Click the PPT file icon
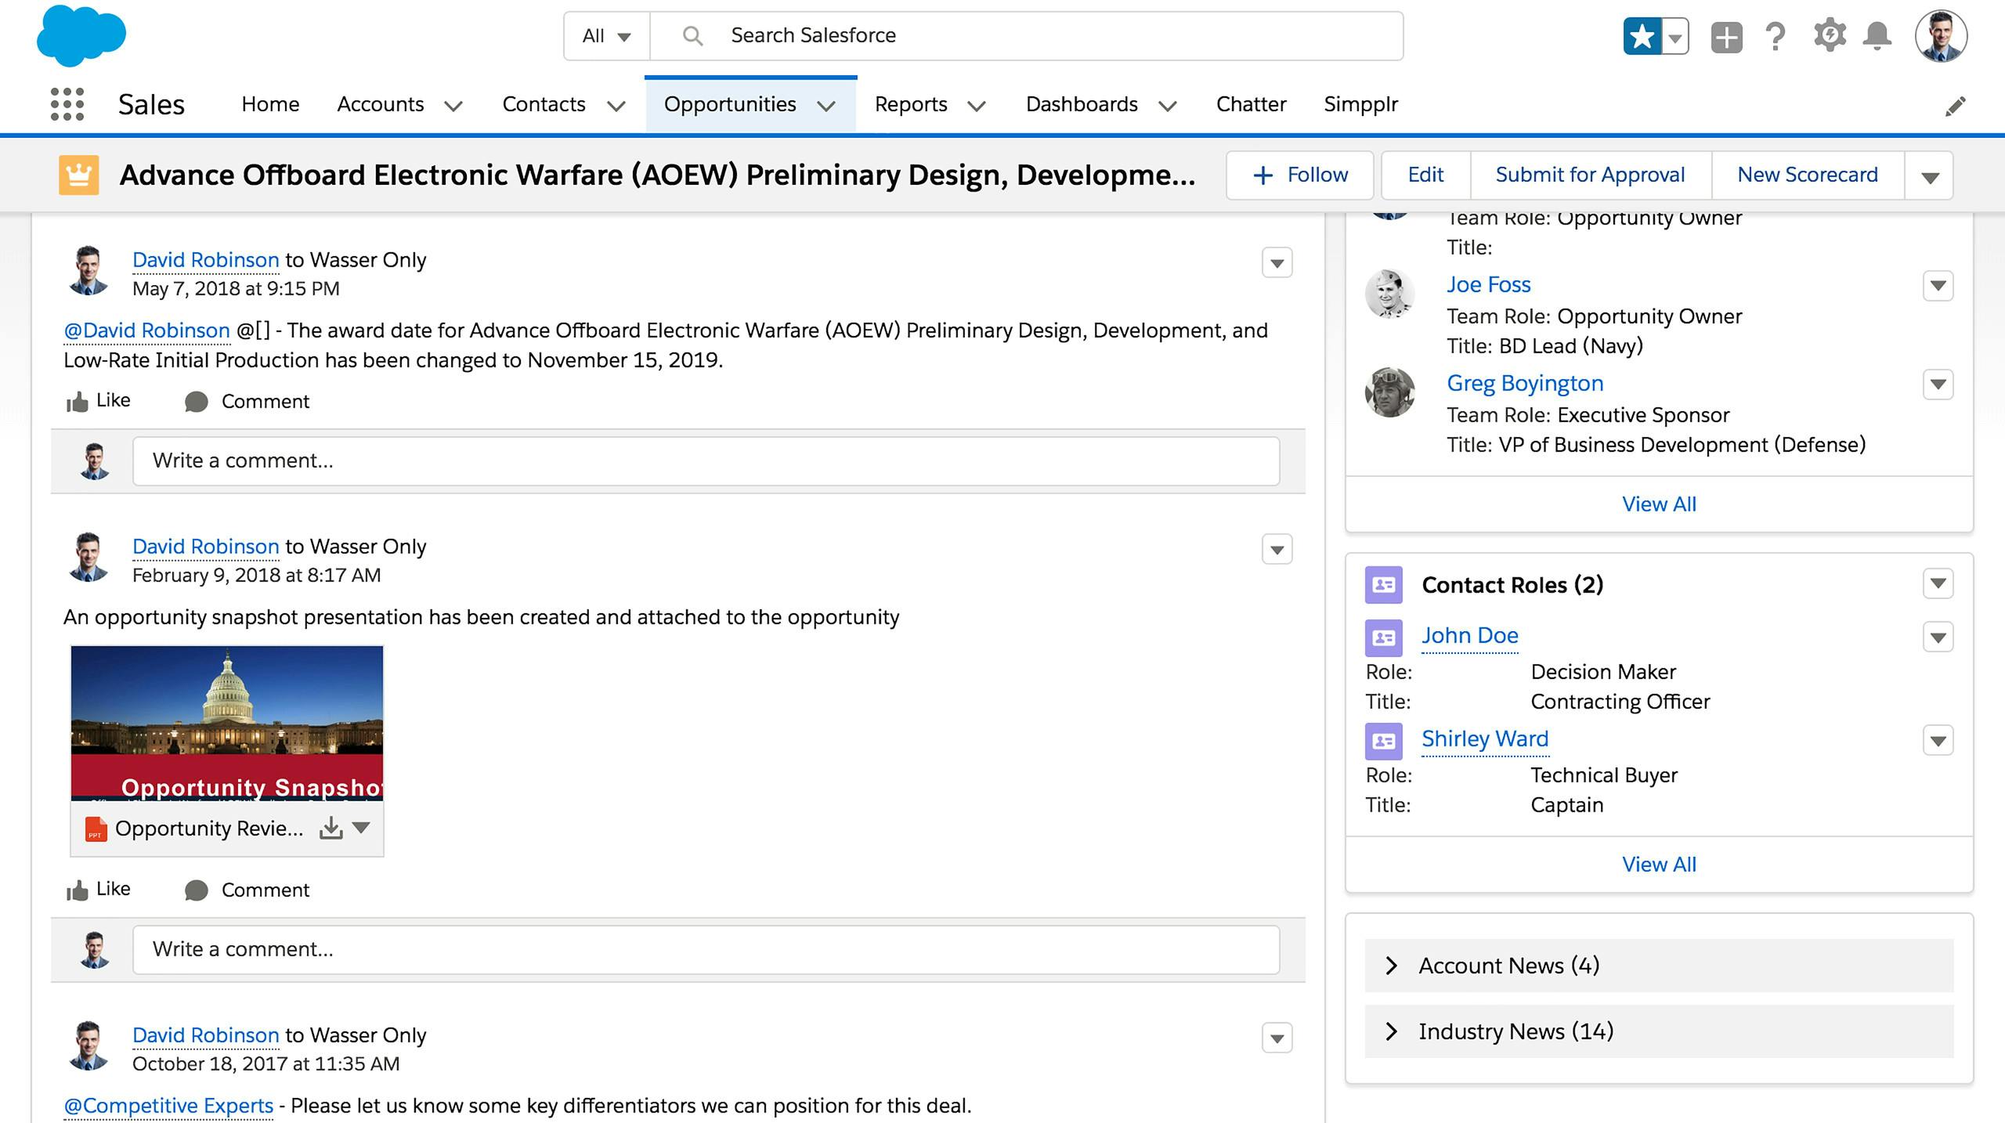2005x1123 pixels. pyautogui.click(x=96, y=829)
